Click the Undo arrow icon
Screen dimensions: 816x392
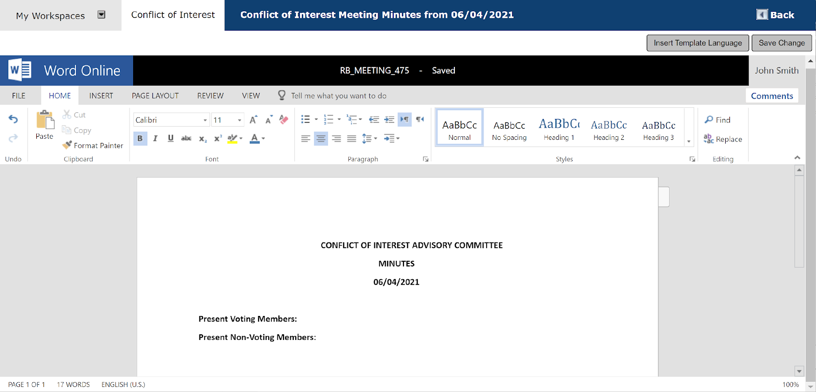(x=13, y=119)
